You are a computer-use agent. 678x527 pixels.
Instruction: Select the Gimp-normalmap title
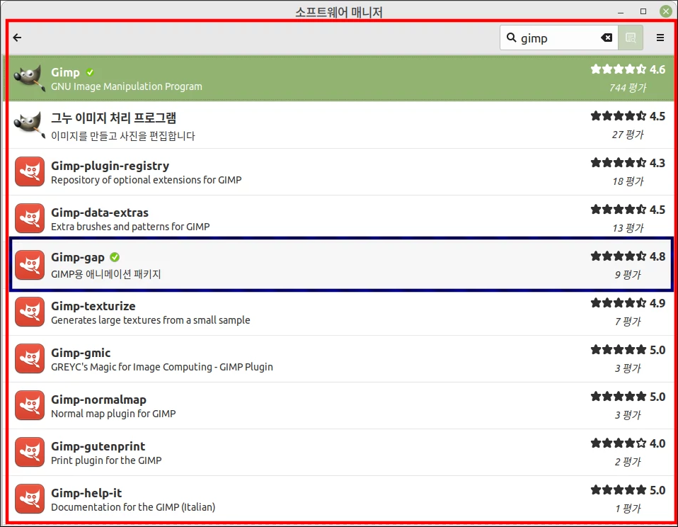point(98,399)
